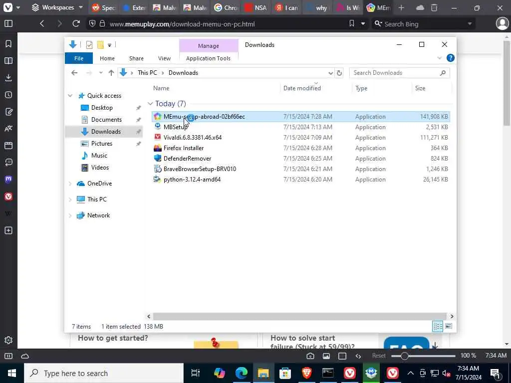Bookmark the current page

click(x=352, y=23)
